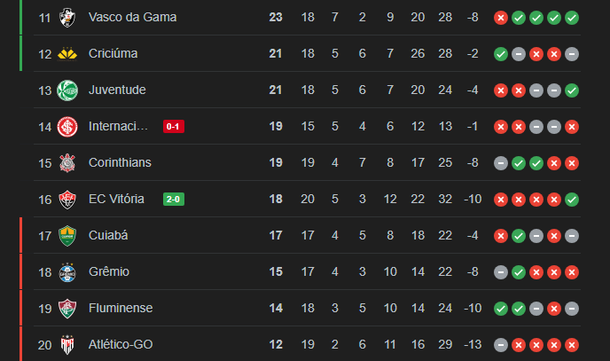Click Criciúma's first form win checkmark
Image resolution: width=610 pixels, height=361 pixels.
[501, 54]
